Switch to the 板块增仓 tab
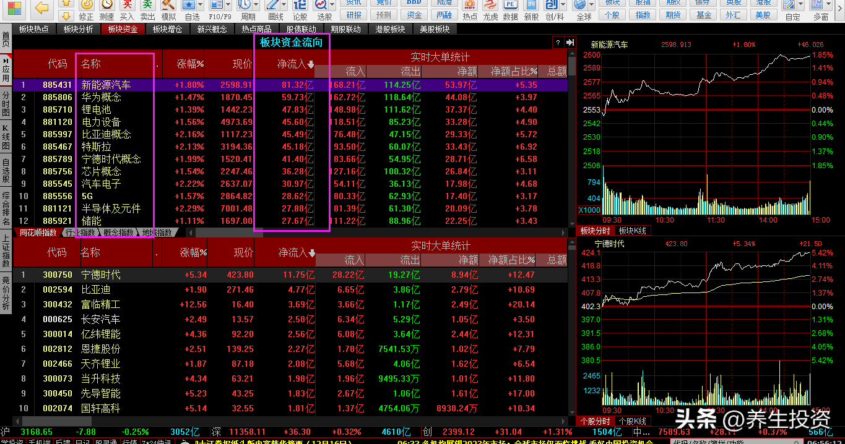The width and height of the screenshot is (845, 444). click(168, 29)
